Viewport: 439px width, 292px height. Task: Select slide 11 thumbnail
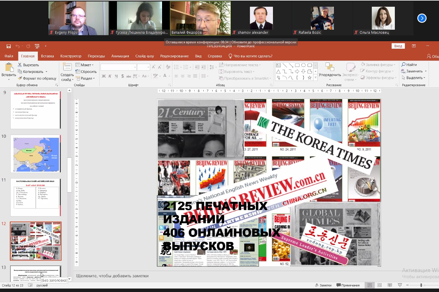[x=36, y=197]
